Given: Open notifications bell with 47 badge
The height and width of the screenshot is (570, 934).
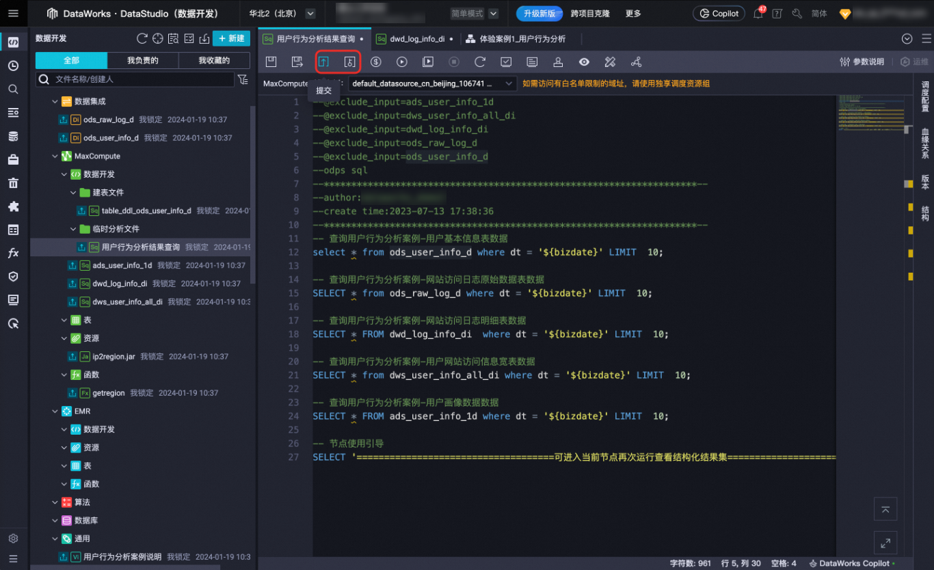Looking at the screenshot, I should coord(758,13).
